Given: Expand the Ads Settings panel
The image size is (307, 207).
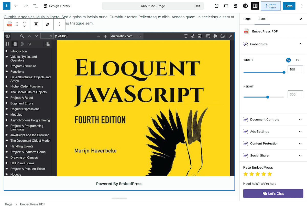Looking at the screenshot, I should 273,131.
